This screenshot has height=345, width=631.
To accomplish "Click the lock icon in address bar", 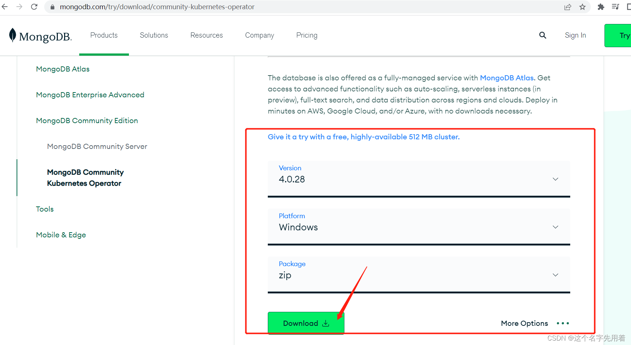I will [x=52, y=7].
